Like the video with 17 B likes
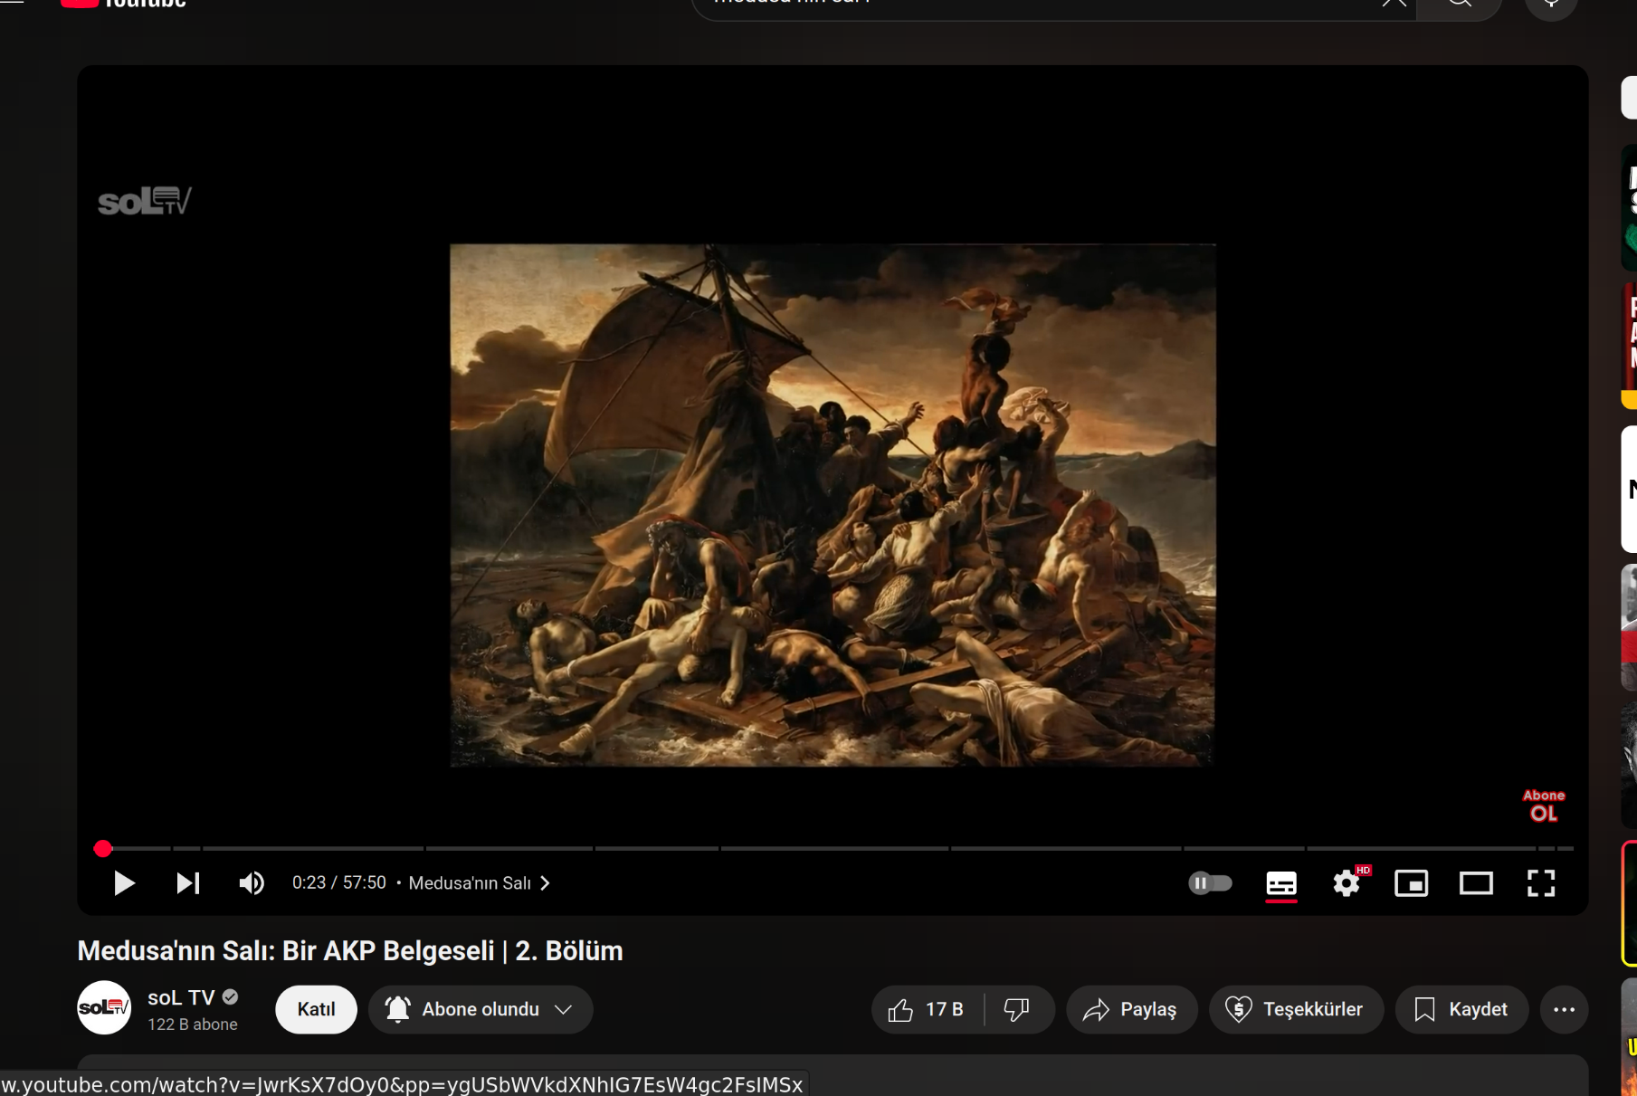 927,1010
